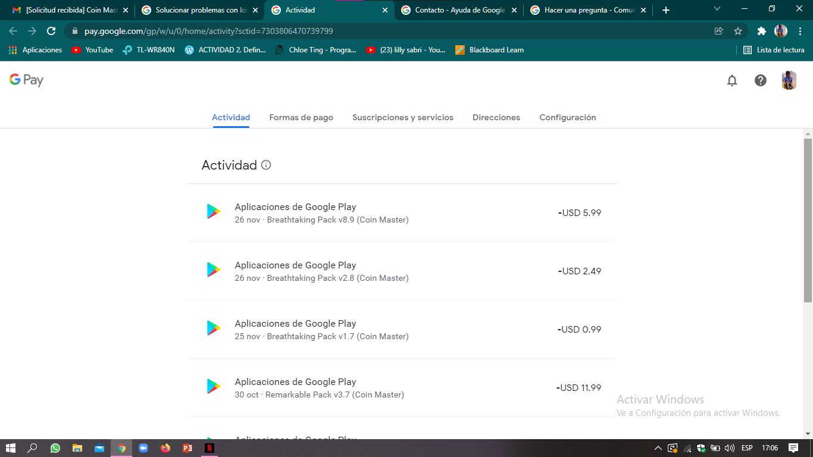Click Google Play icon for USD 11.99 transaction
Image resolution: width=813 pixels, height=457 pixels.
pos(214,386)
